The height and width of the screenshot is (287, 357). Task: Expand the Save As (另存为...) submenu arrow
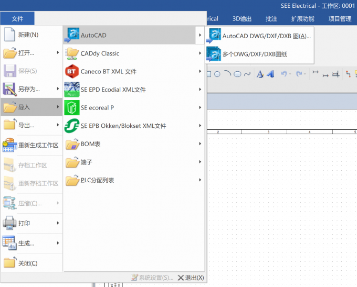[x=58, y=89]
